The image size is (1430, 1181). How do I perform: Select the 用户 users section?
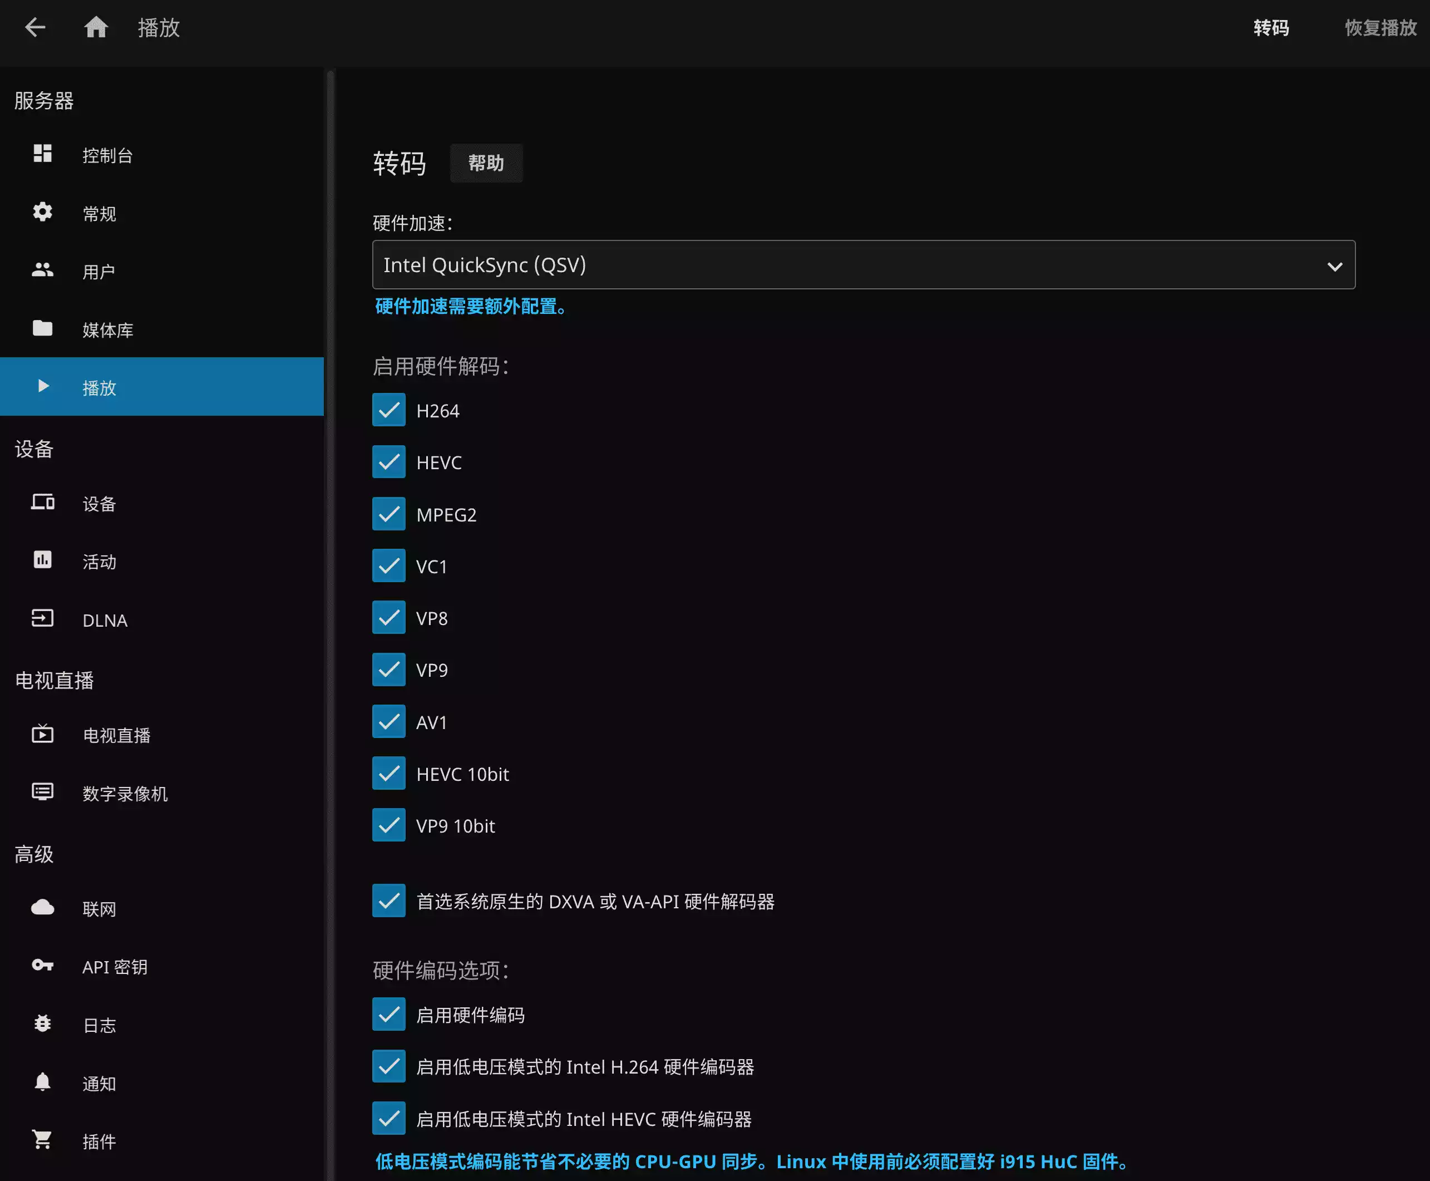(99, 270)
